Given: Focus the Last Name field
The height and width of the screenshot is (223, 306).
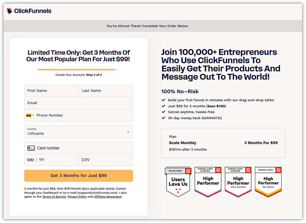Looking at the screenshot, I should pyautogui.click(x=106, y=91).
